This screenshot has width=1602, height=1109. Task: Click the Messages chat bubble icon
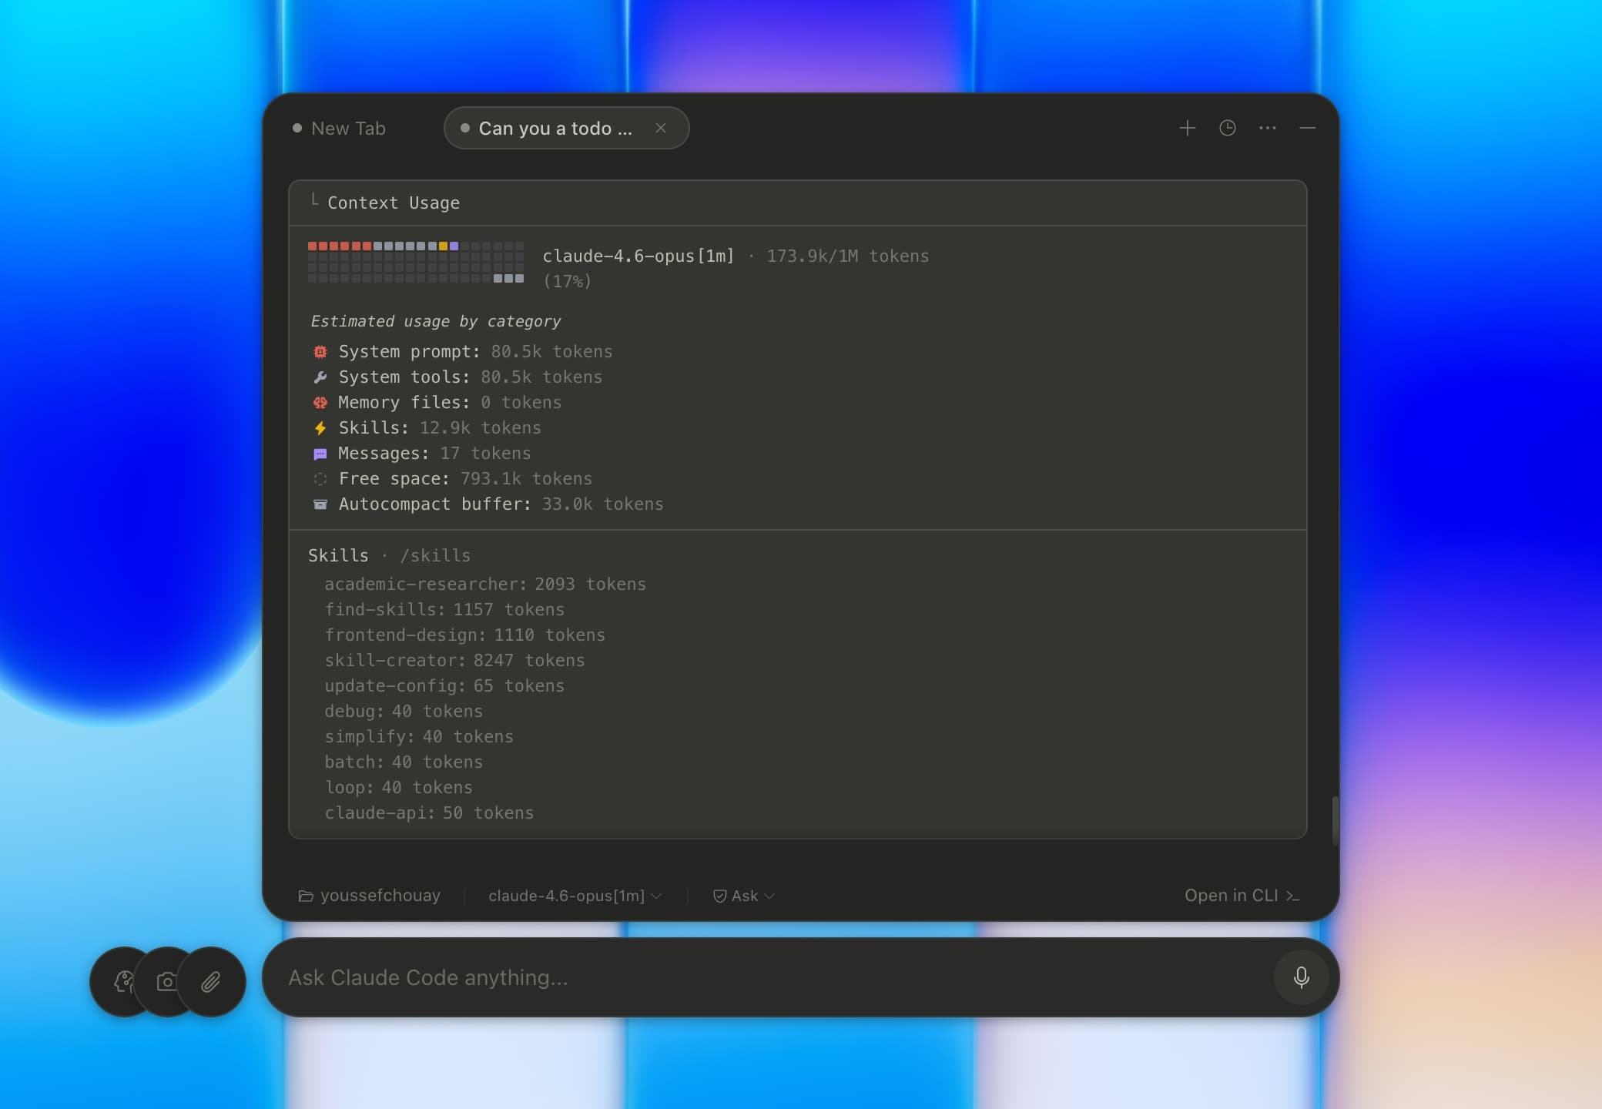(320, 454)
